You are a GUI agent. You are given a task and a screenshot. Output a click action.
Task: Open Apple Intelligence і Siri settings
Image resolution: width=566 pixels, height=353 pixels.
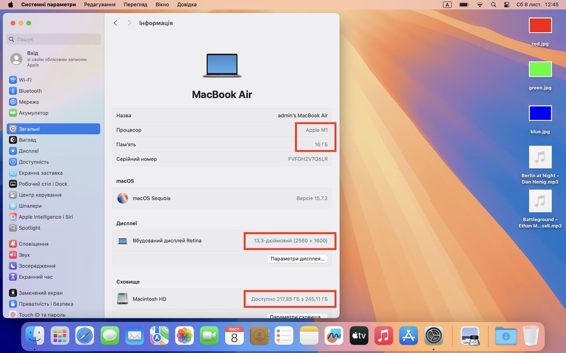click(x=53, y=217)
